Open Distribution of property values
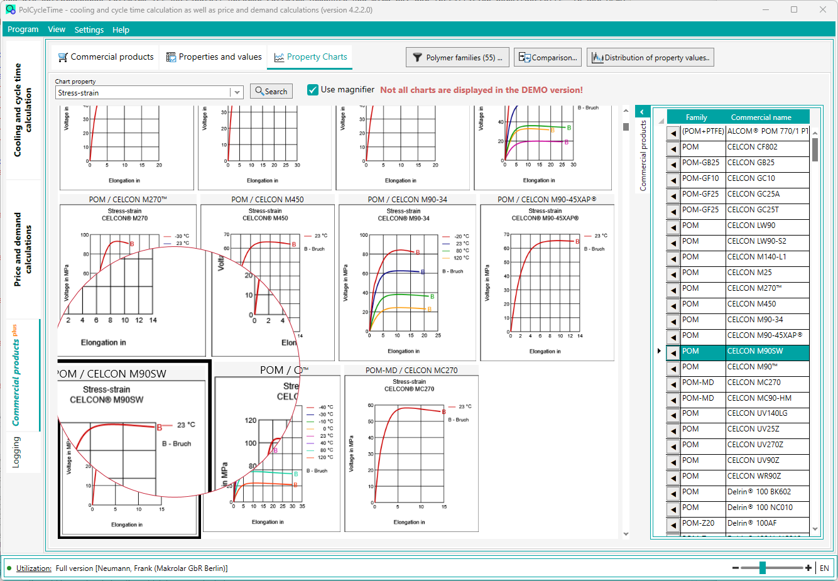The height and width of the screenshot is (581, 838). [x=650, y=57]
